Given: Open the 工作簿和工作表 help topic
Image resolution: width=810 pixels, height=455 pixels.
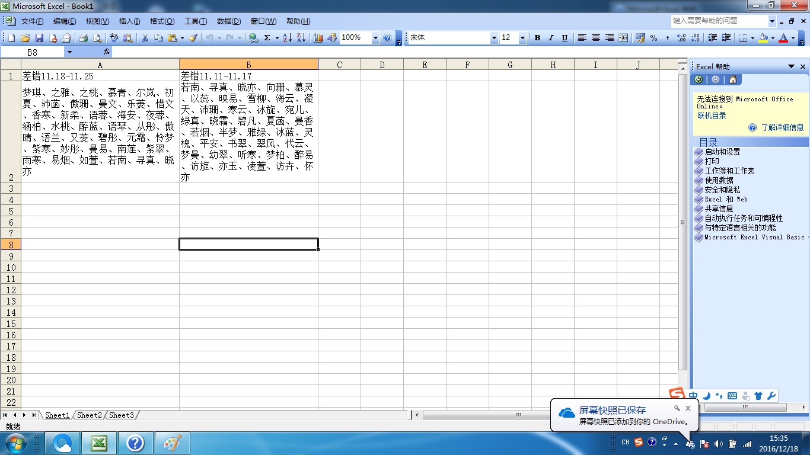Looking at the screenshot, I should coord(729,171).
